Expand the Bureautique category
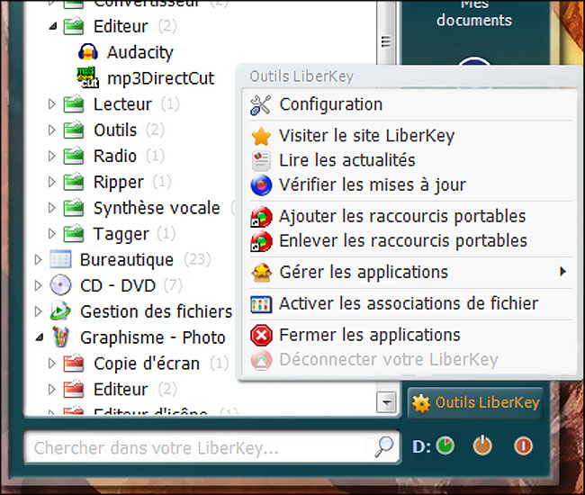The image size is (585, 495). pos(38,259)
